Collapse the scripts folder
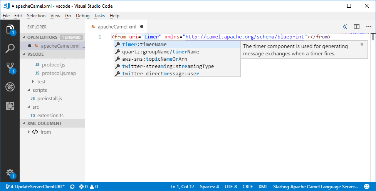The width and height of the screenshot is (376, 191). tap(29, 90)
